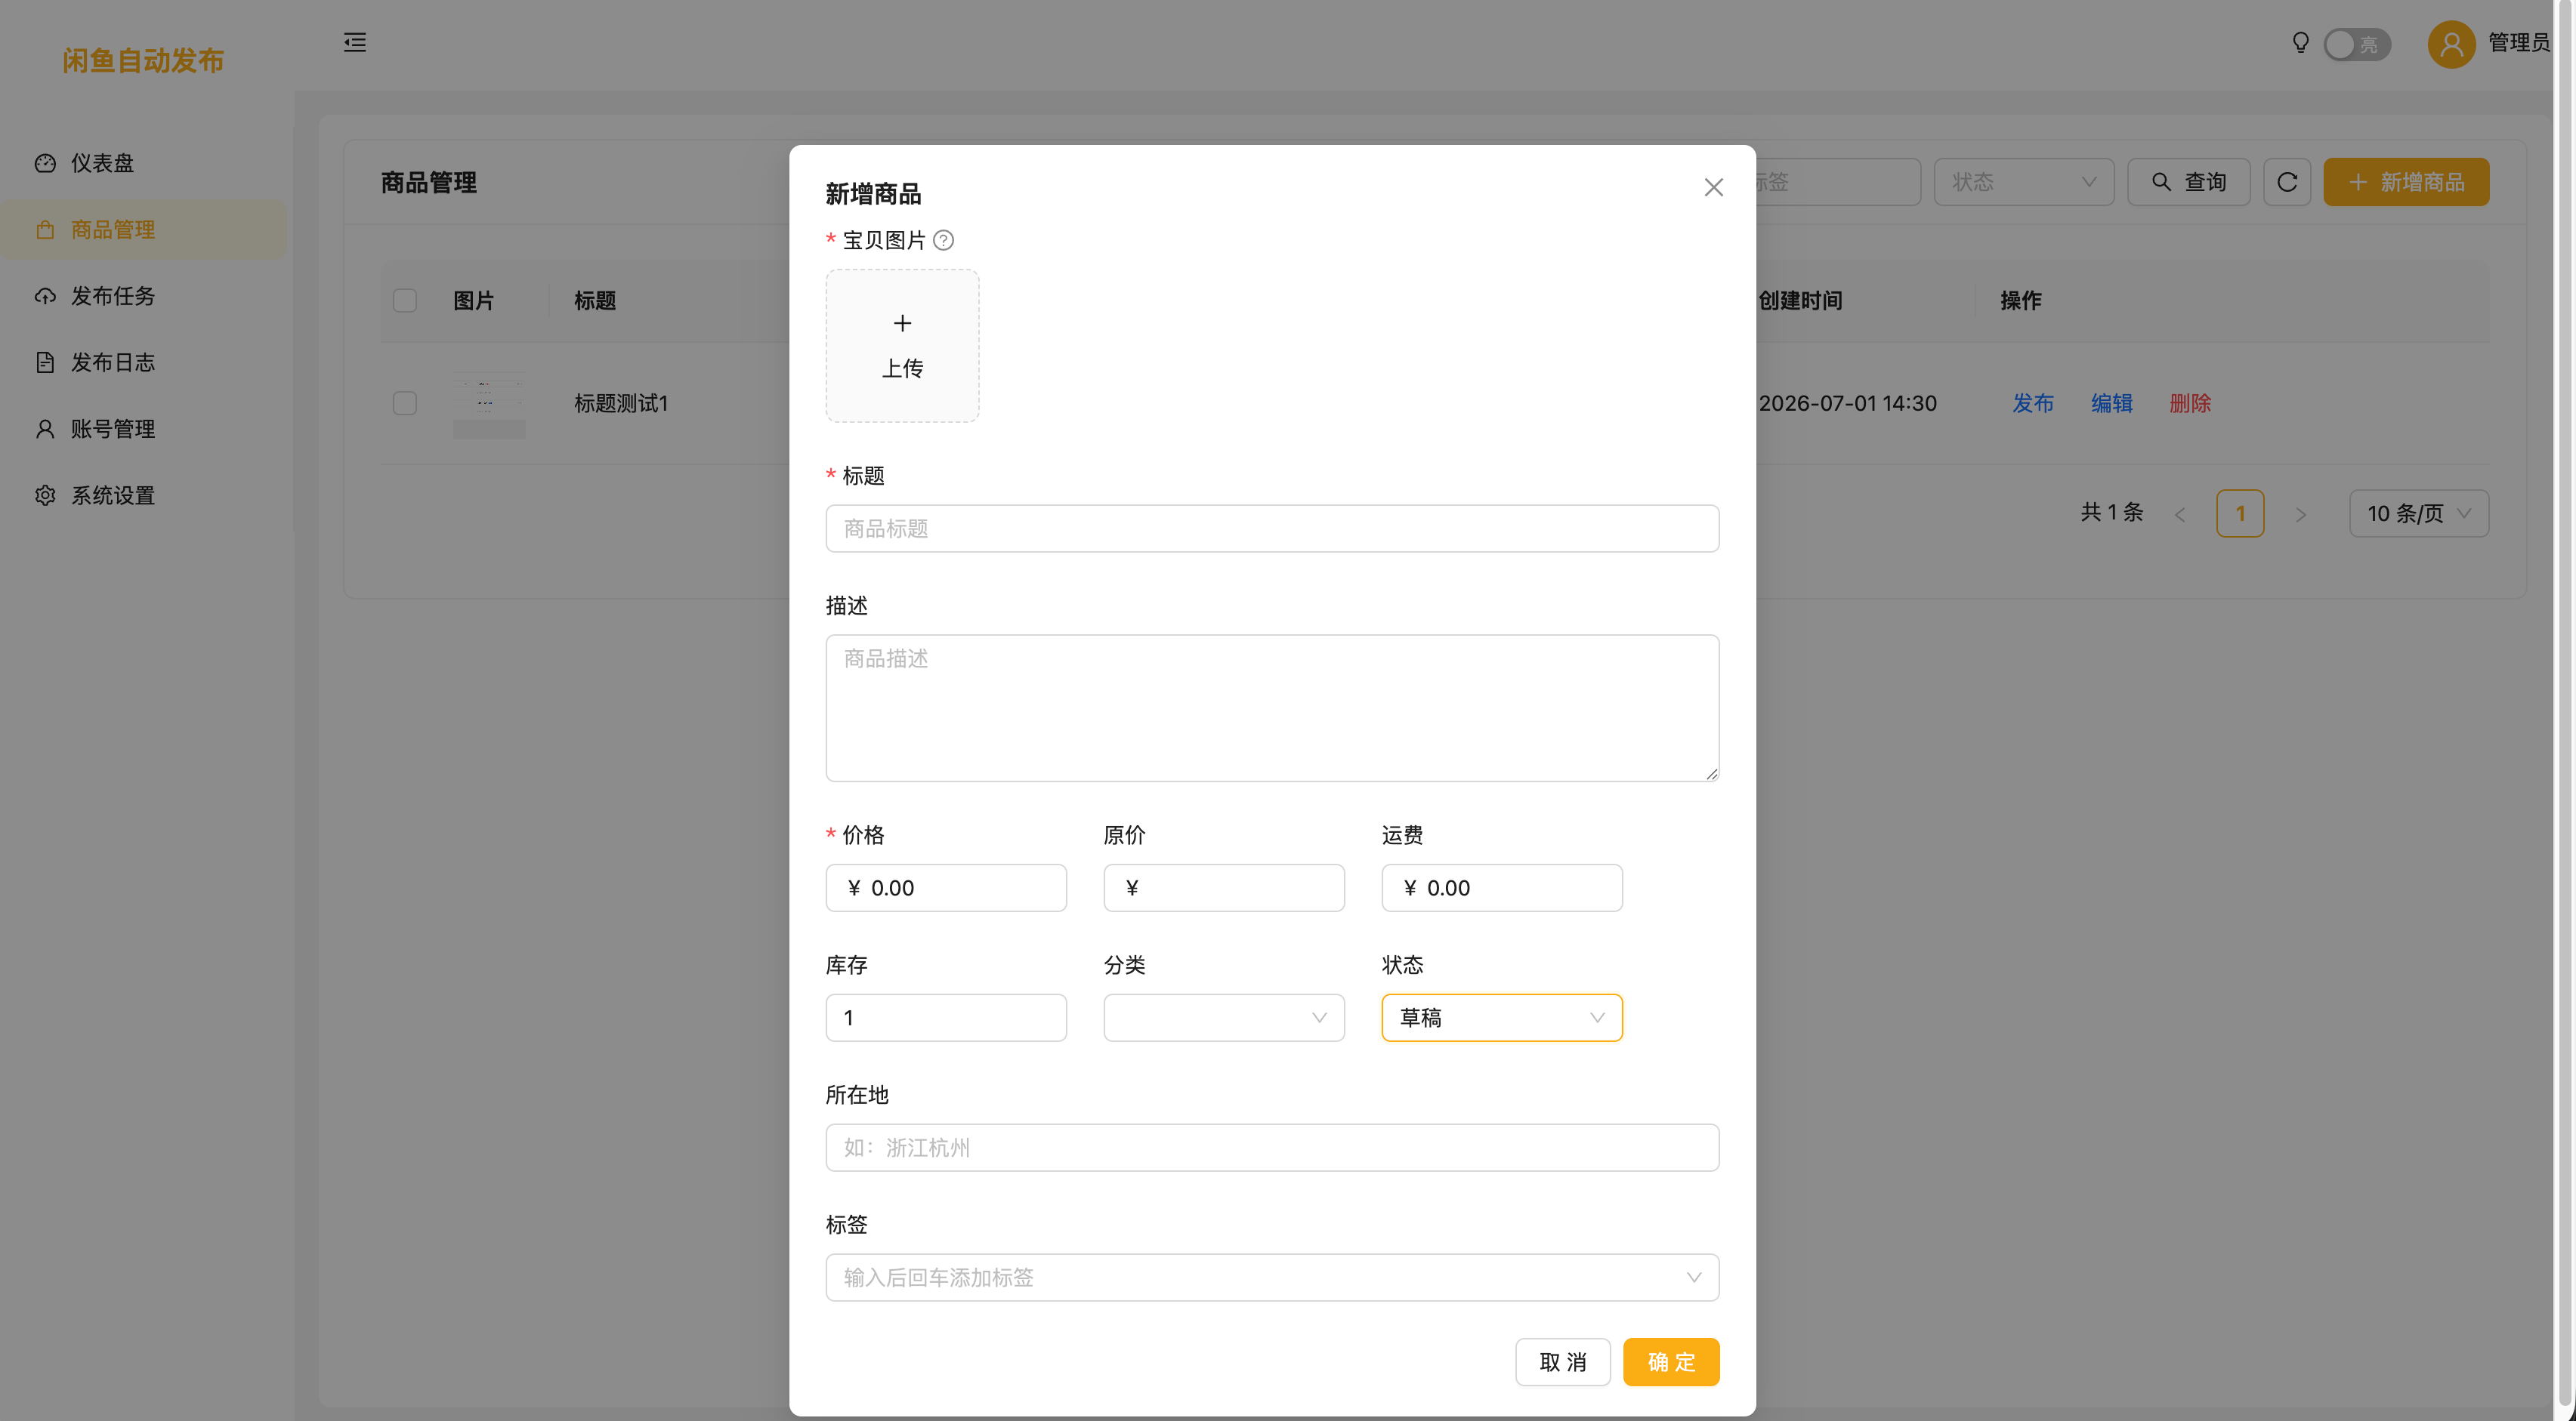Click the 删除 link in the row
2576x1421 pixels.
[2190, 404]
